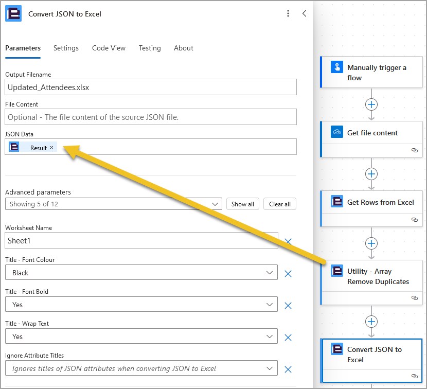Remove the Ignore Attribute Titles parameter

tap(288, 369)
